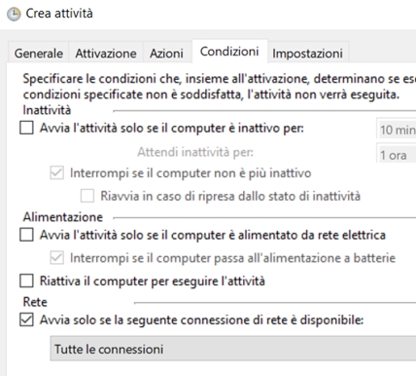Enable start only on AC power checkbox
This screenshot has height=376, width=416.
tap(26, 235)
